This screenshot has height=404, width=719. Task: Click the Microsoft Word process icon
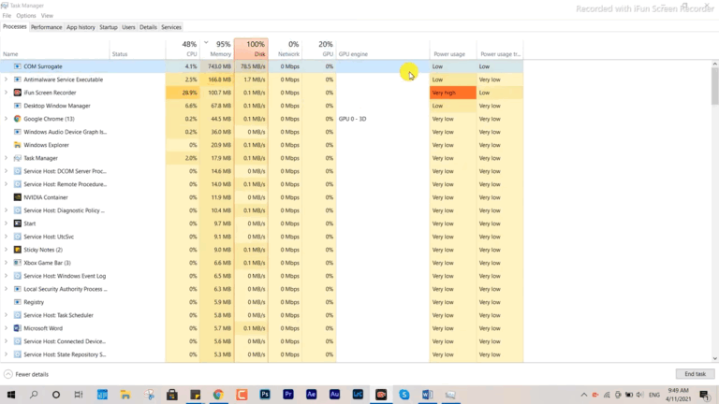click(x=18, y=328)
